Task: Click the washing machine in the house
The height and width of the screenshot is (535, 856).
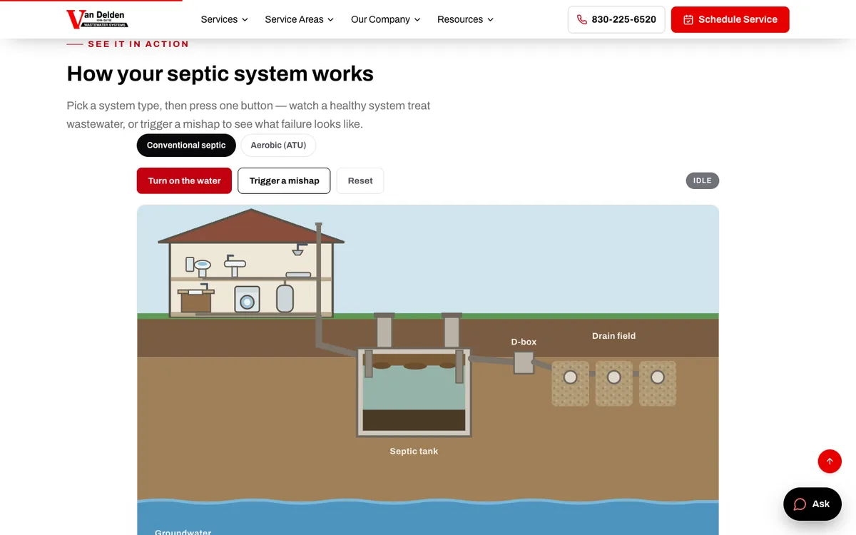Action: [247, 300]
